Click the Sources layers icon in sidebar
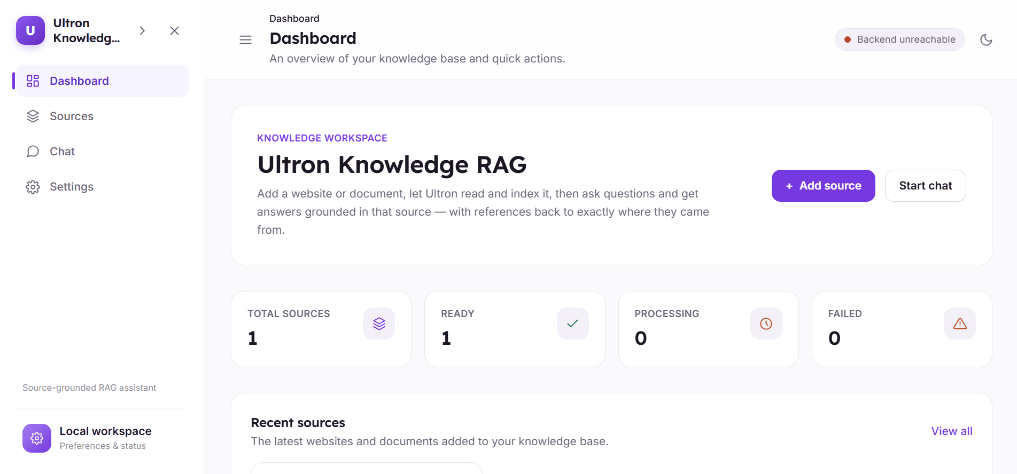The width and height of the screenshot is (1017, 474). (33, 116)
